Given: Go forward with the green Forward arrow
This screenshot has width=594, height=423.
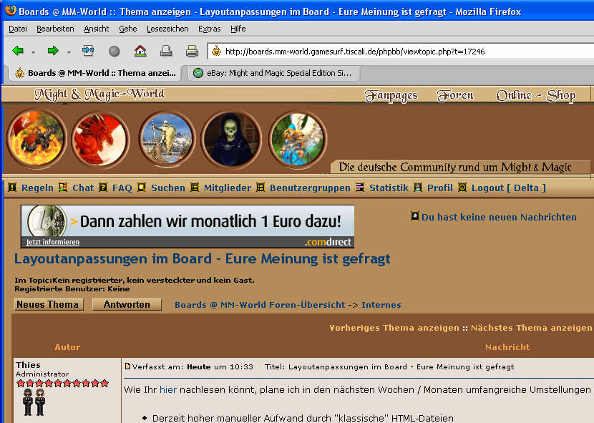Looking at the screenshot, I should coord(53,50).
